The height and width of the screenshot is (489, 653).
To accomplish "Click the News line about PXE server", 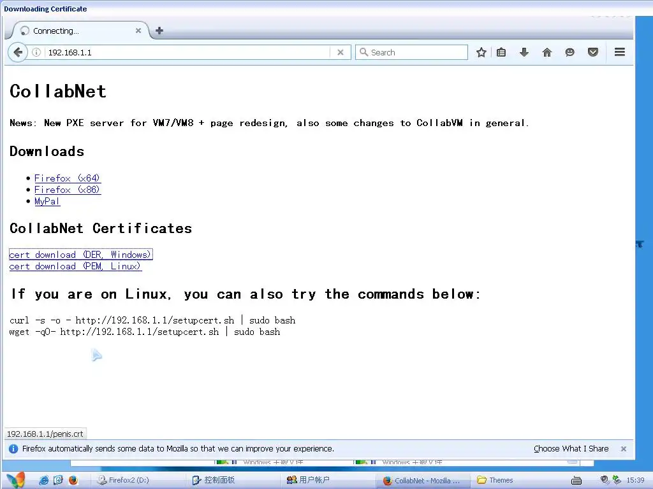I will pyautogui.click(x=269, y=123).
